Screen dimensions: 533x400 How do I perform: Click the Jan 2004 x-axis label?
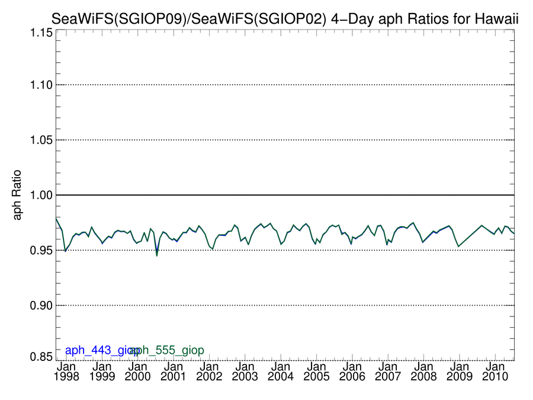[x=281, y=372]
